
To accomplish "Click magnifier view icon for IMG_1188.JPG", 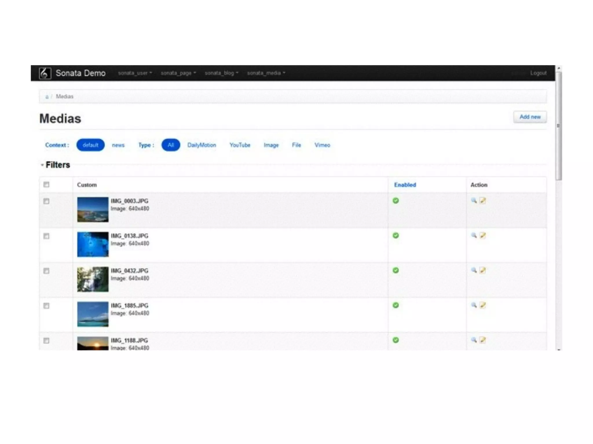I will (x=474, y=340).
